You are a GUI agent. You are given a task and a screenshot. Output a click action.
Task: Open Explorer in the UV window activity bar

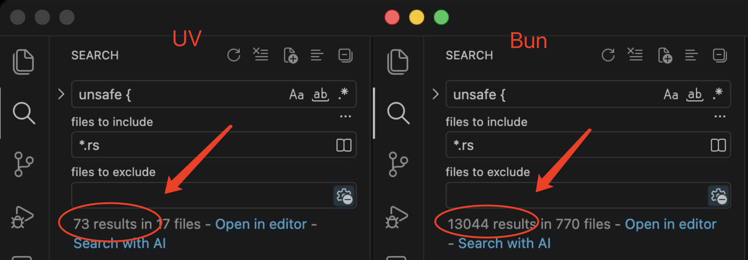(x=23, y=62)
